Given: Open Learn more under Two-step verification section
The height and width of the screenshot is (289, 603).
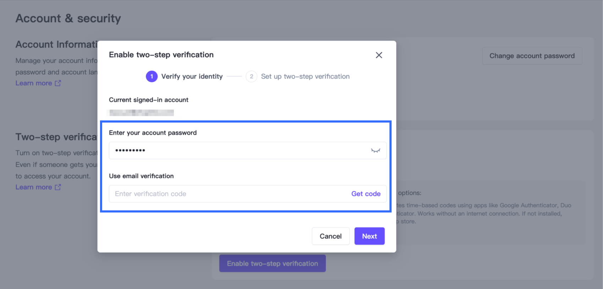Looking at the screenshot, I should [x=34, y=187].
